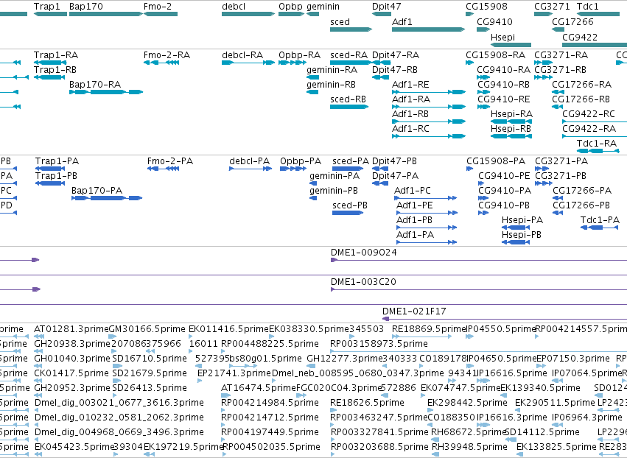Screen dimensions: 627x458
Task: Click clone DME1-003C20
Action: (363, 282)
